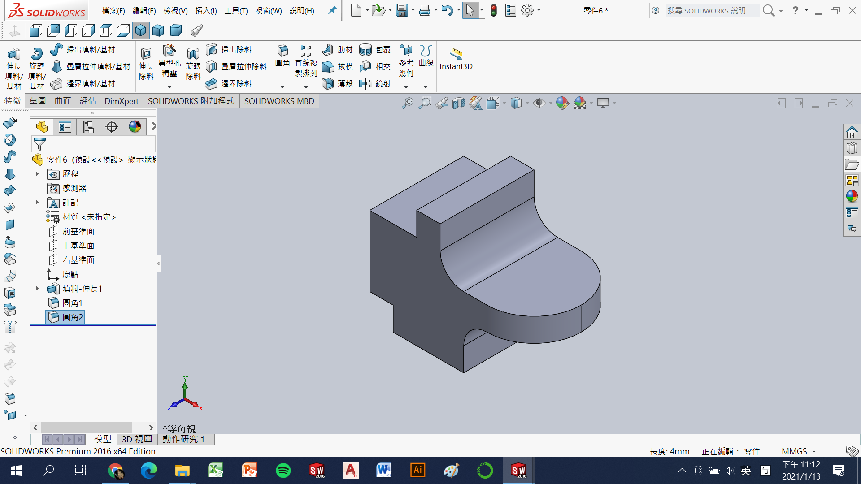Expand the 歷程 history folder
Viewport: 861px width, 484px height.
(37, 174)
